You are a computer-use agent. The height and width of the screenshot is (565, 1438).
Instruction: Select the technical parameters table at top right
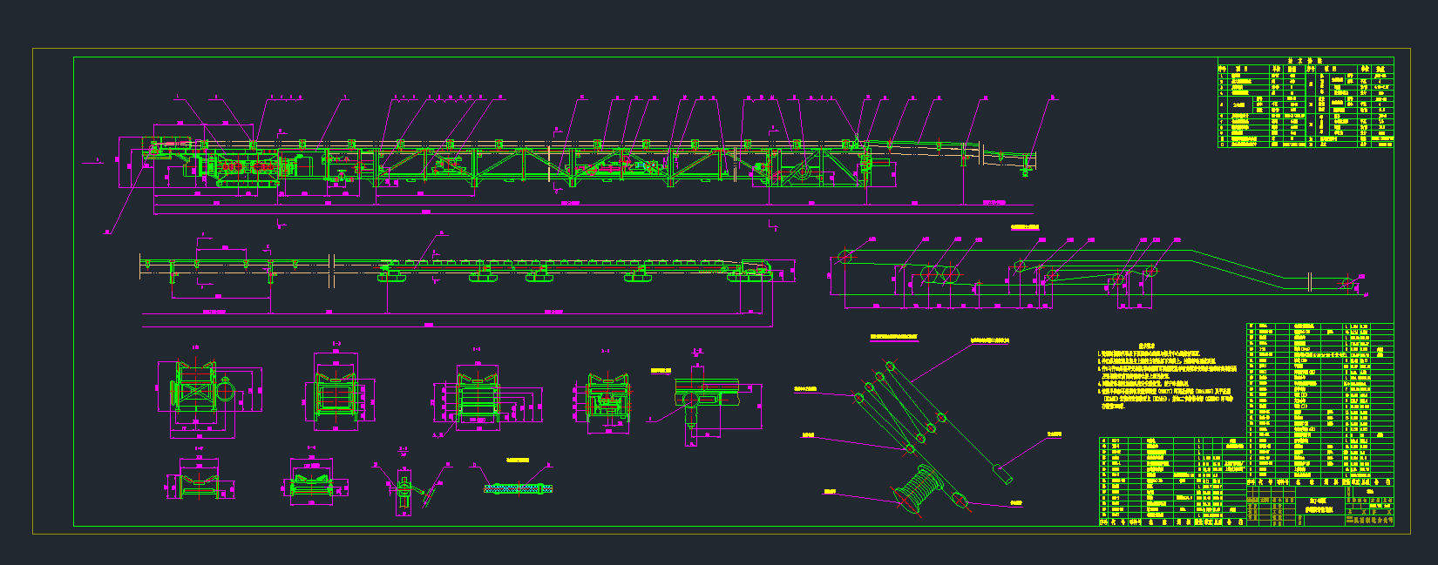(x=1305, y=103)
